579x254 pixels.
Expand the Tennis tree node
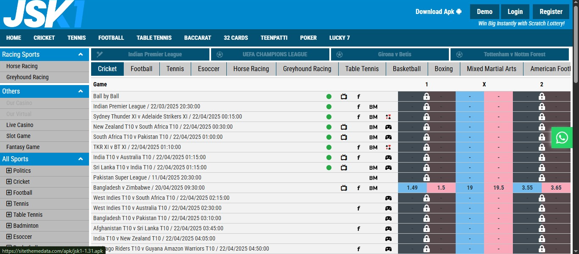click(x=9, y=204)
